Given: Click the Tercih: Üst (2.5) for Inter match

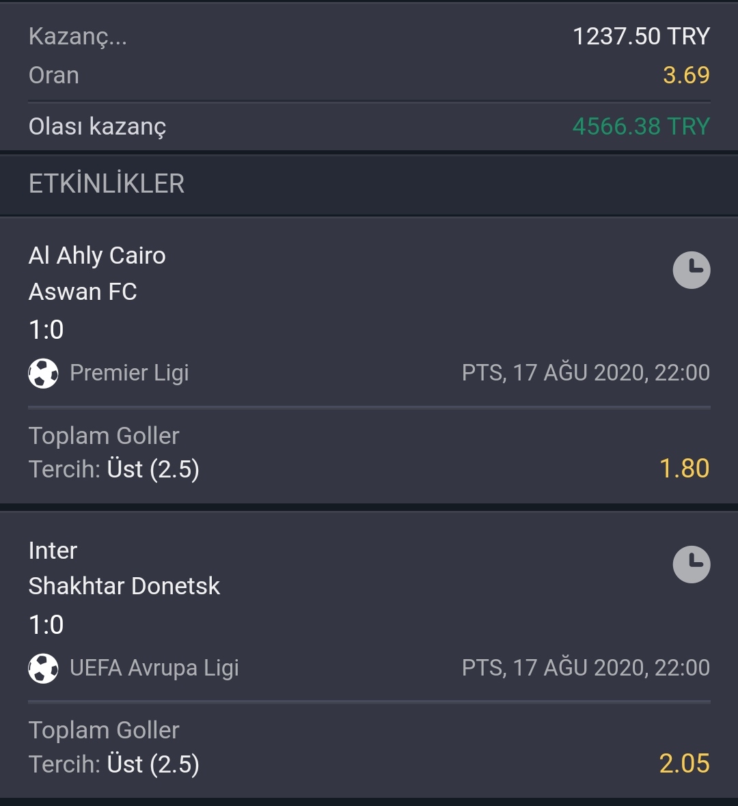Looking at the screenshot, I should coord(113,764).
